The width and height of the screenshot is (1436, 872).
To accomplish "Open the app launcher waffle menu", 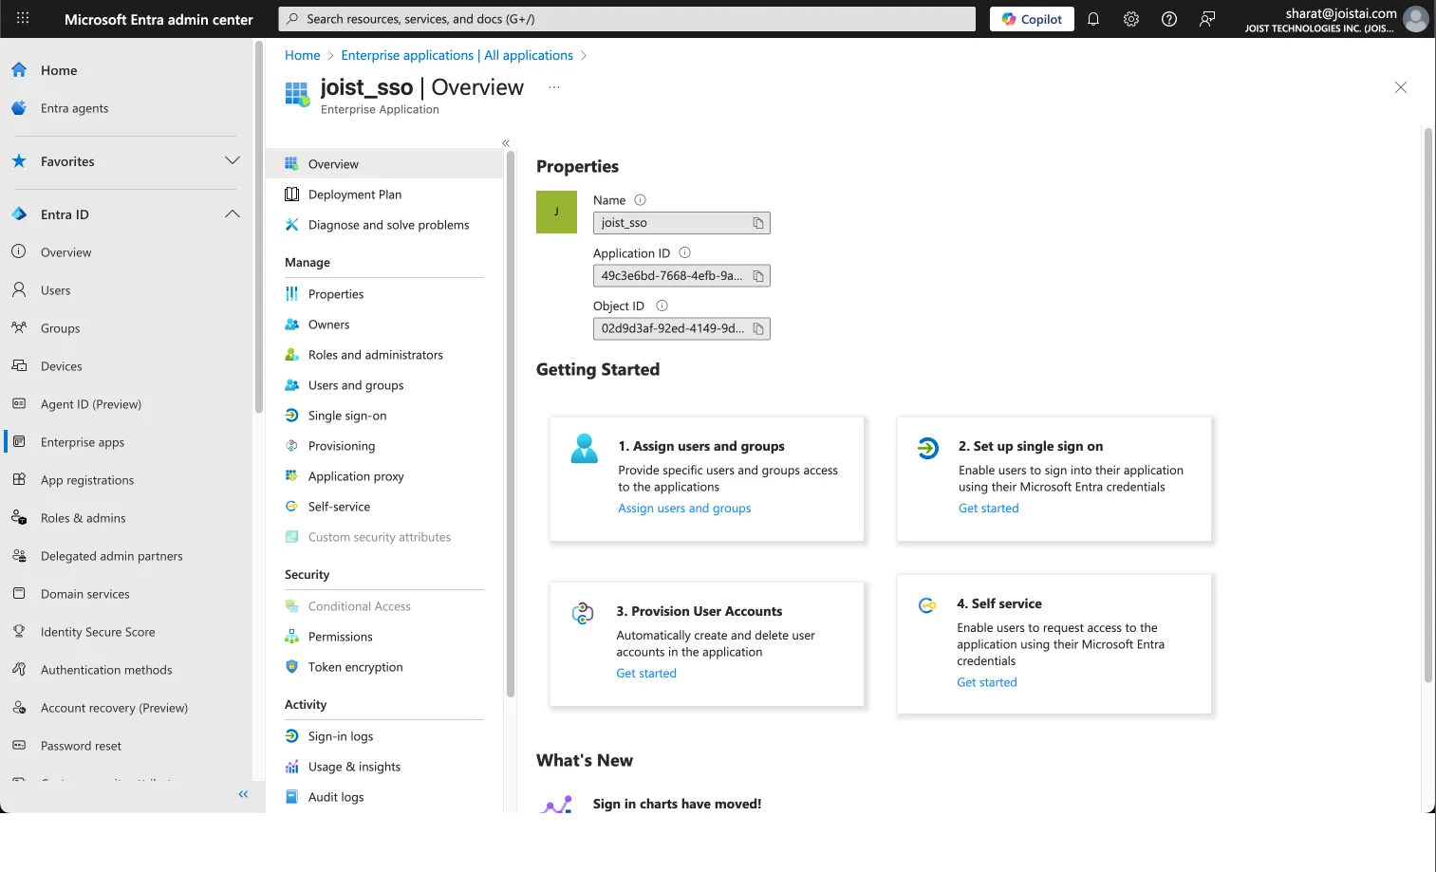I will pyautogui.click(x=23, y=19).
